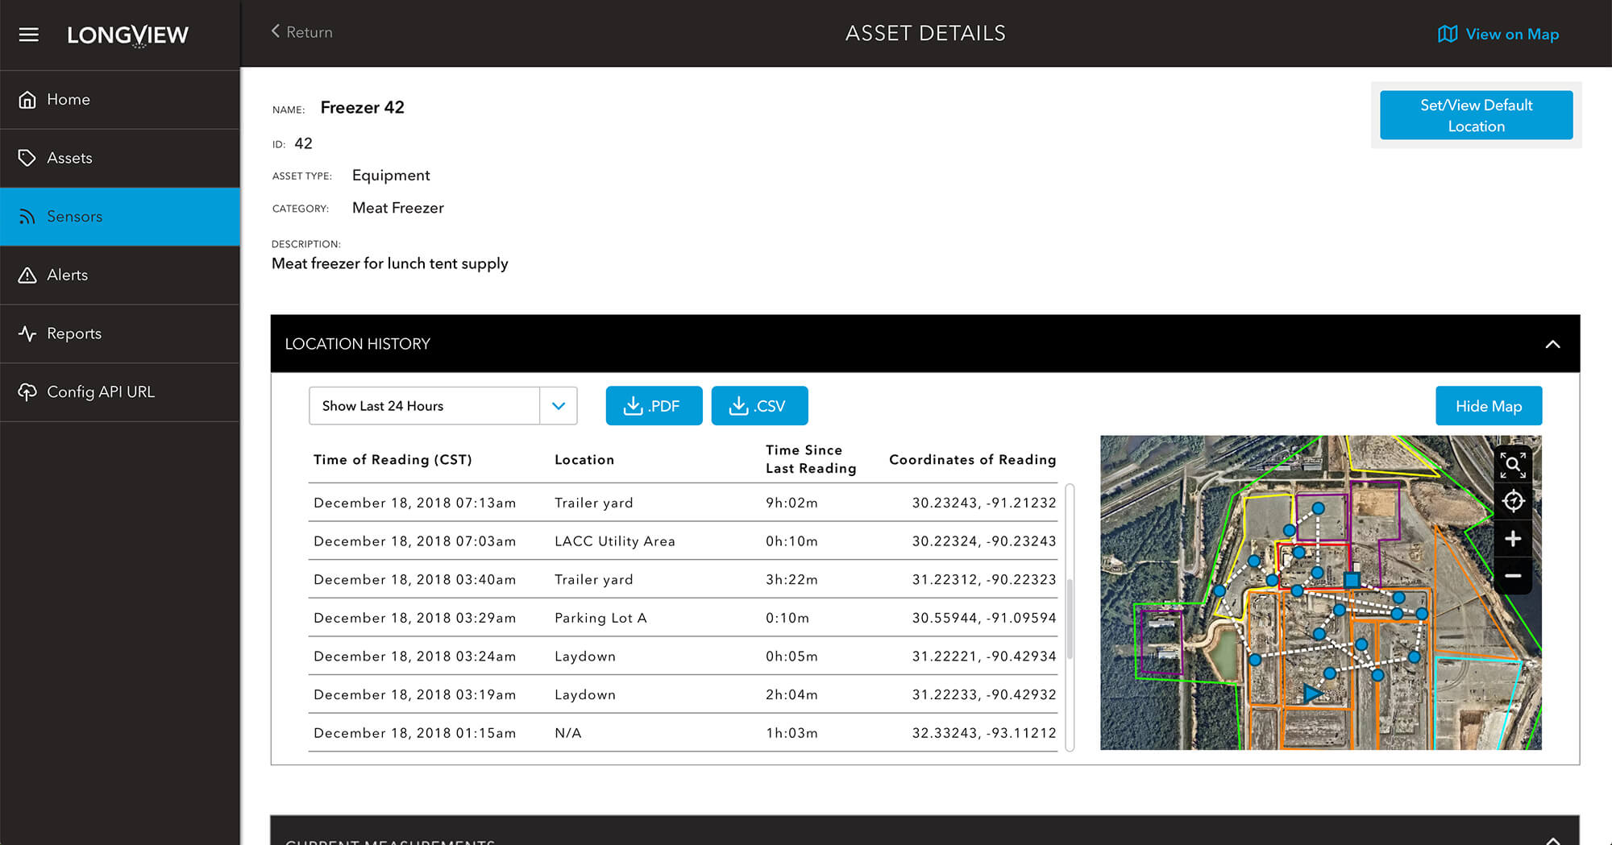1612x845 pixels.
Task: Click the December 18, 2018 03:19am row
Action: coord(683,694)
